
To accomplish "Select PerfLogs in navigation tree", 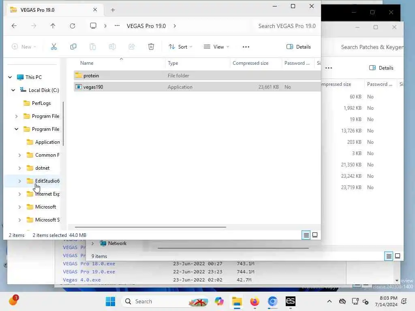I will 41,103.
